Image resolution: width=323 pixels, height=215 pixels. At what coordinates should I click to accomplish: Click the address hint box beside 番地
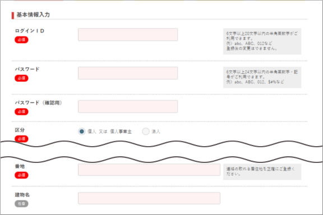tap(262, 172)
